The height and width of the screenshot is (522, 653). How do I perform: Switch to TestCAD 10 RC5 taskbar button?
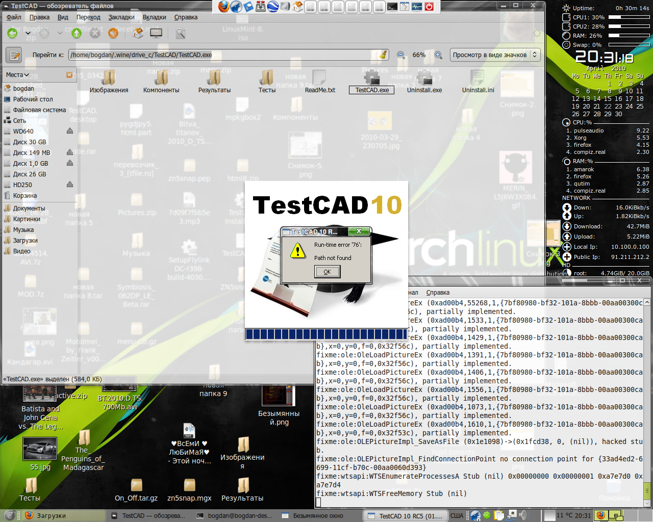click(x=406, y=516)
